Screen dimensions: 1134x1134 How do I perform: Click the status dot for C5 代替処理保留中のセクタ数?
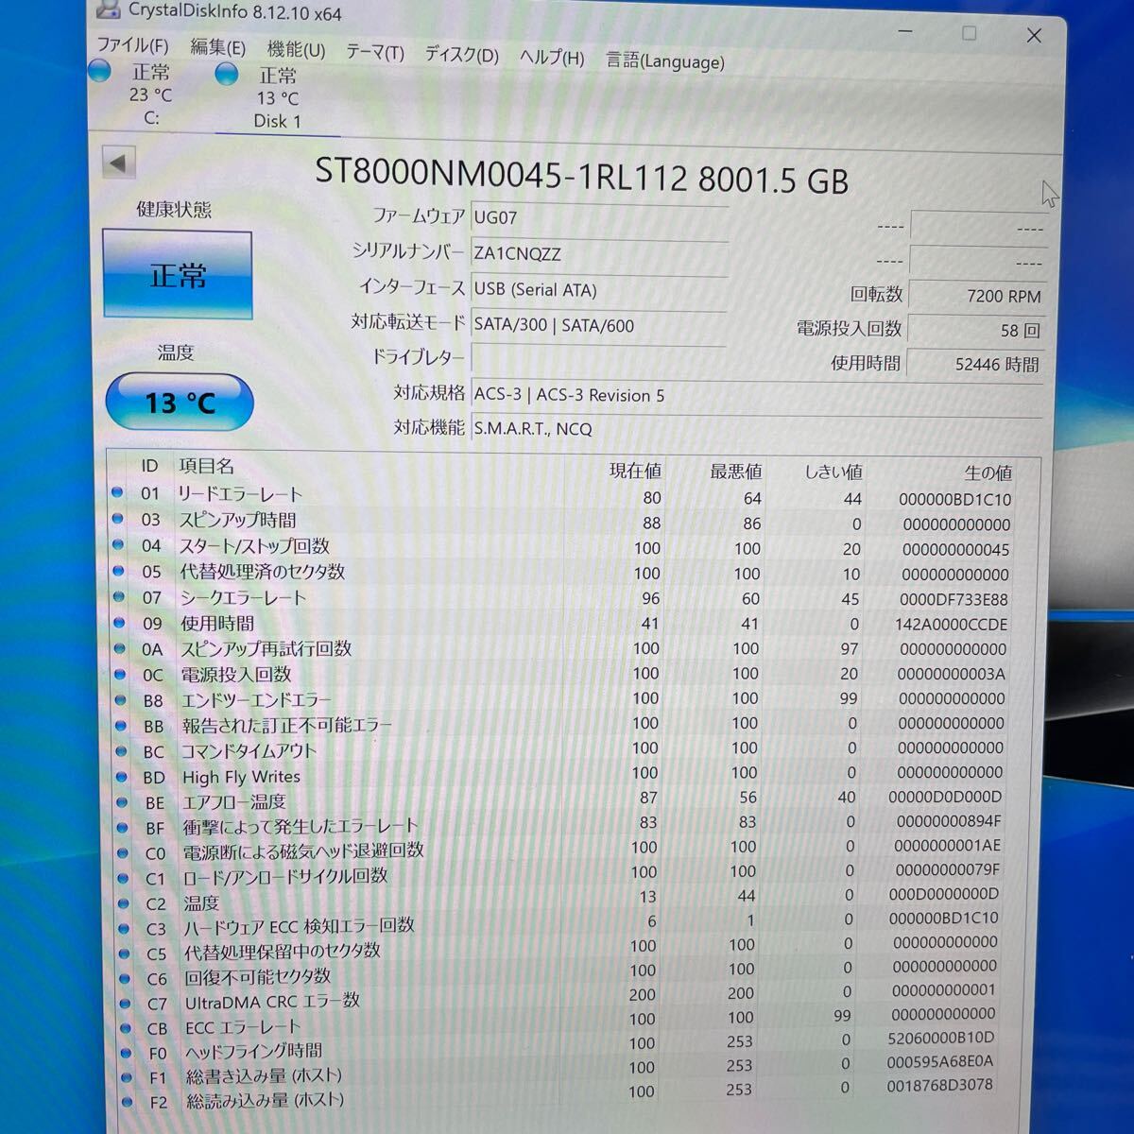click(x=124, y=953)
